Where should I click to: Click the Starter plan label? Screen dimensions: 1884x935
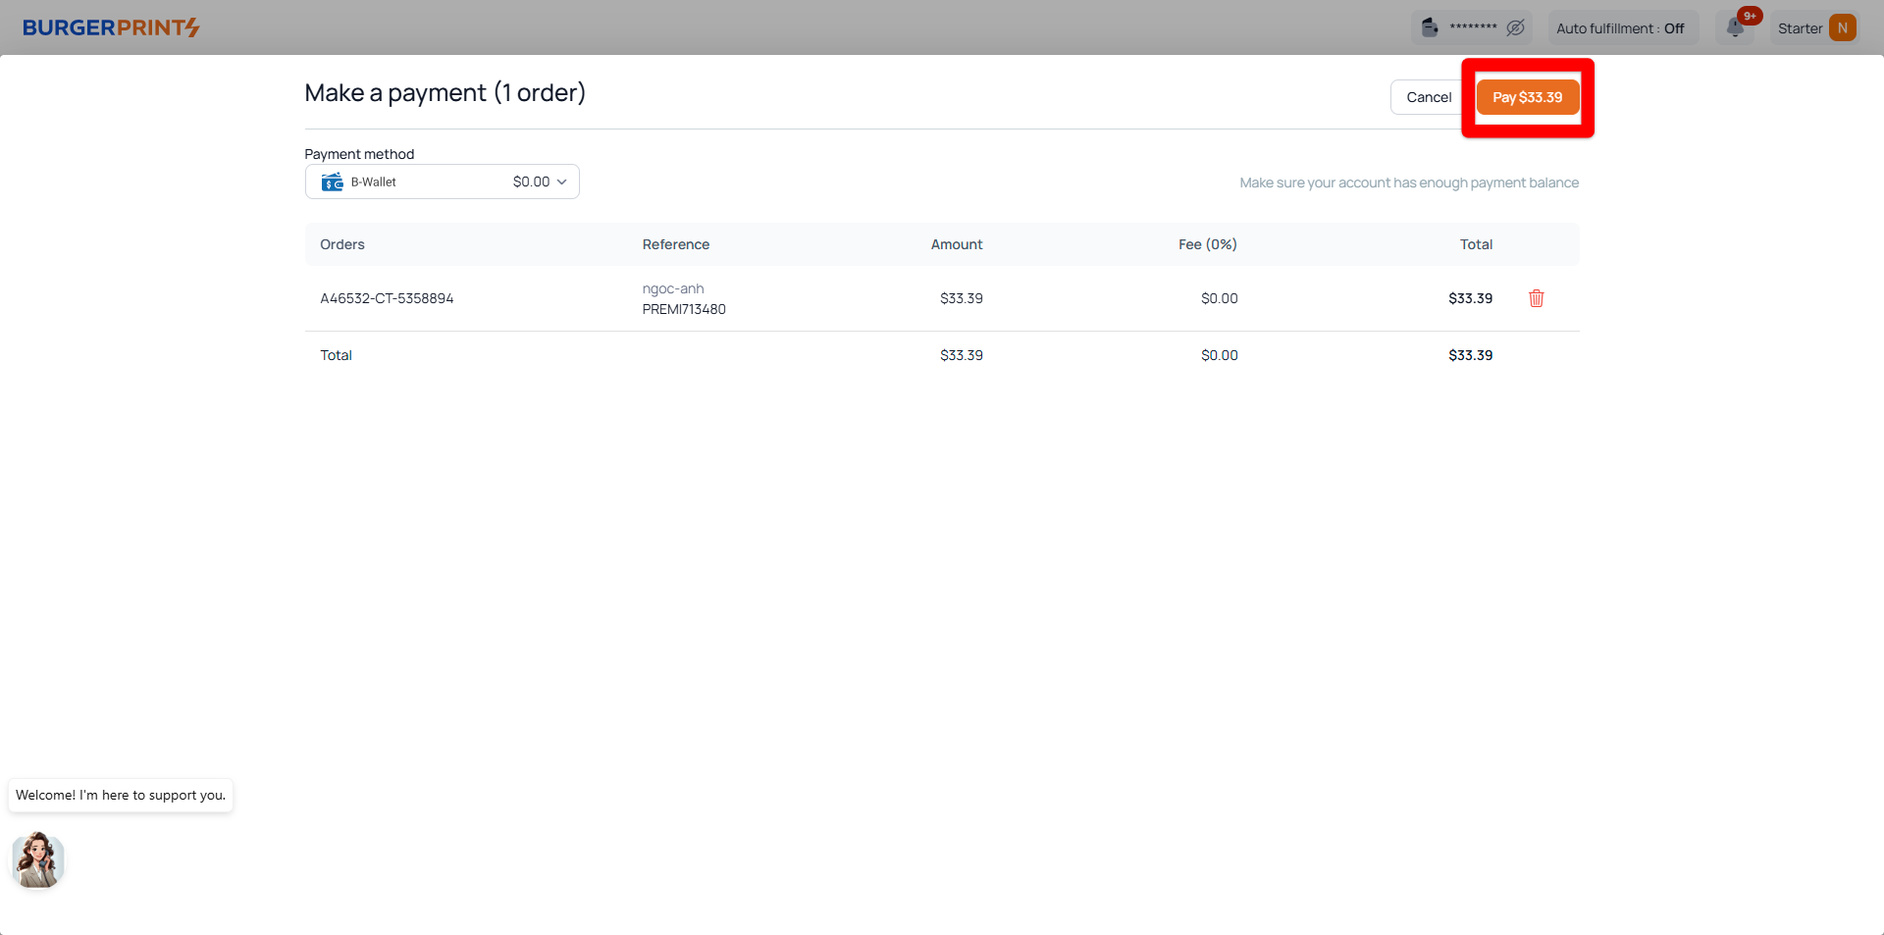(1800, 28)
